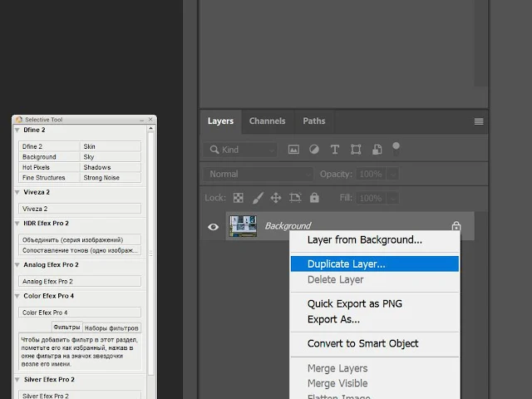This screenshot has height=399, width=532.
Task: Minimize the Selective Tool window
Action: coord(142,120)
